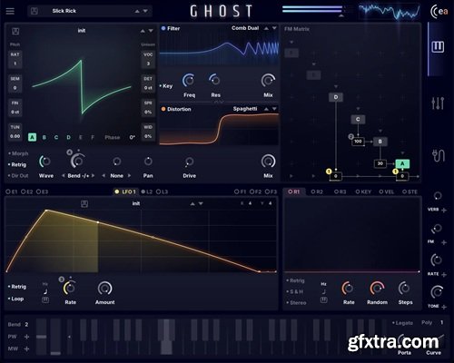Click the LFO save disk icon
Viewport: 454px width, 363px height.
[x=84, y=203]
